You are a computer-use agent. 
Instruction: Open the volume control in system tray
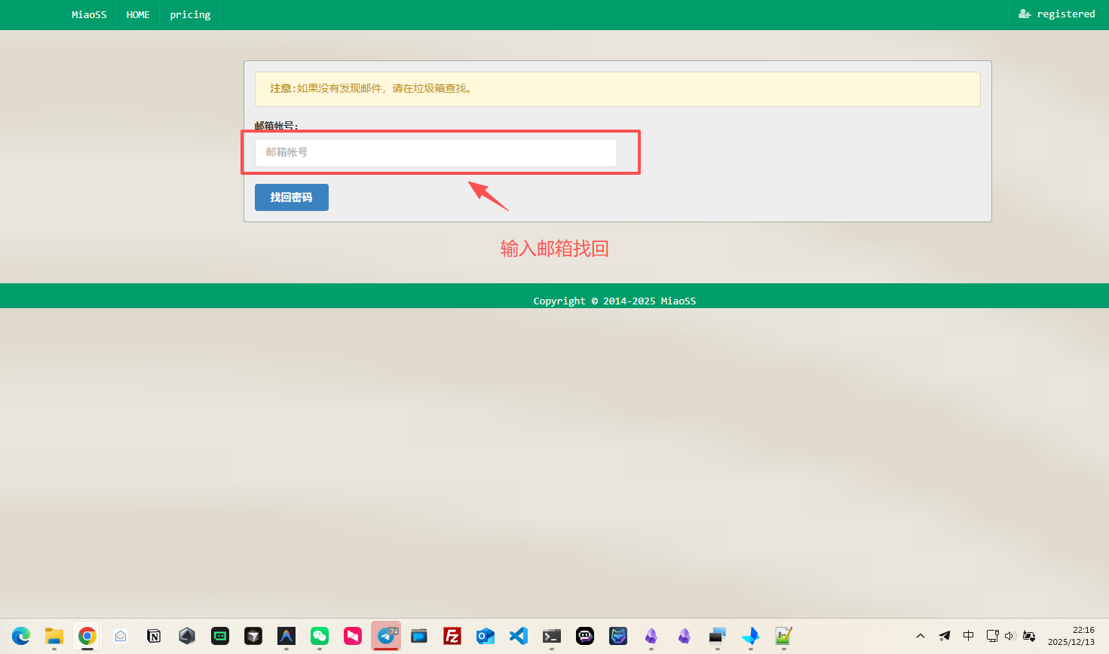pos(1010,636)
